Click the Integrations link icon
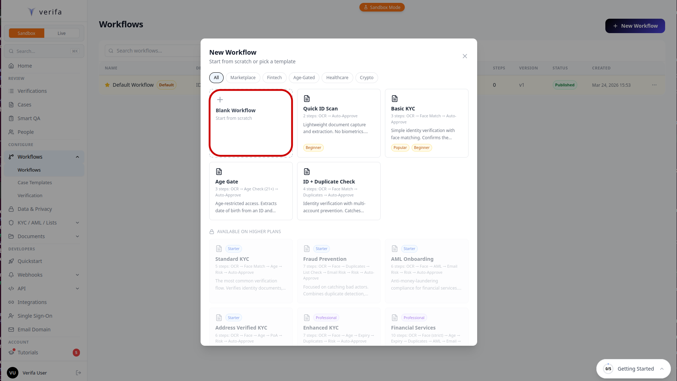 tap(11, 302)
